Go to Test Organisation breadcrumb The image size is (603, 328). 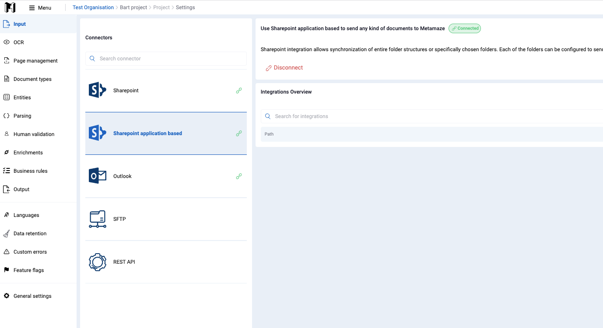click(93, 7)
